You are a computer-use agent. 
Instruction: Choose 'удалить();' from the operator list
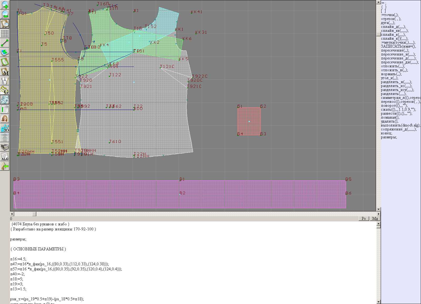click(x=389, y=121)
